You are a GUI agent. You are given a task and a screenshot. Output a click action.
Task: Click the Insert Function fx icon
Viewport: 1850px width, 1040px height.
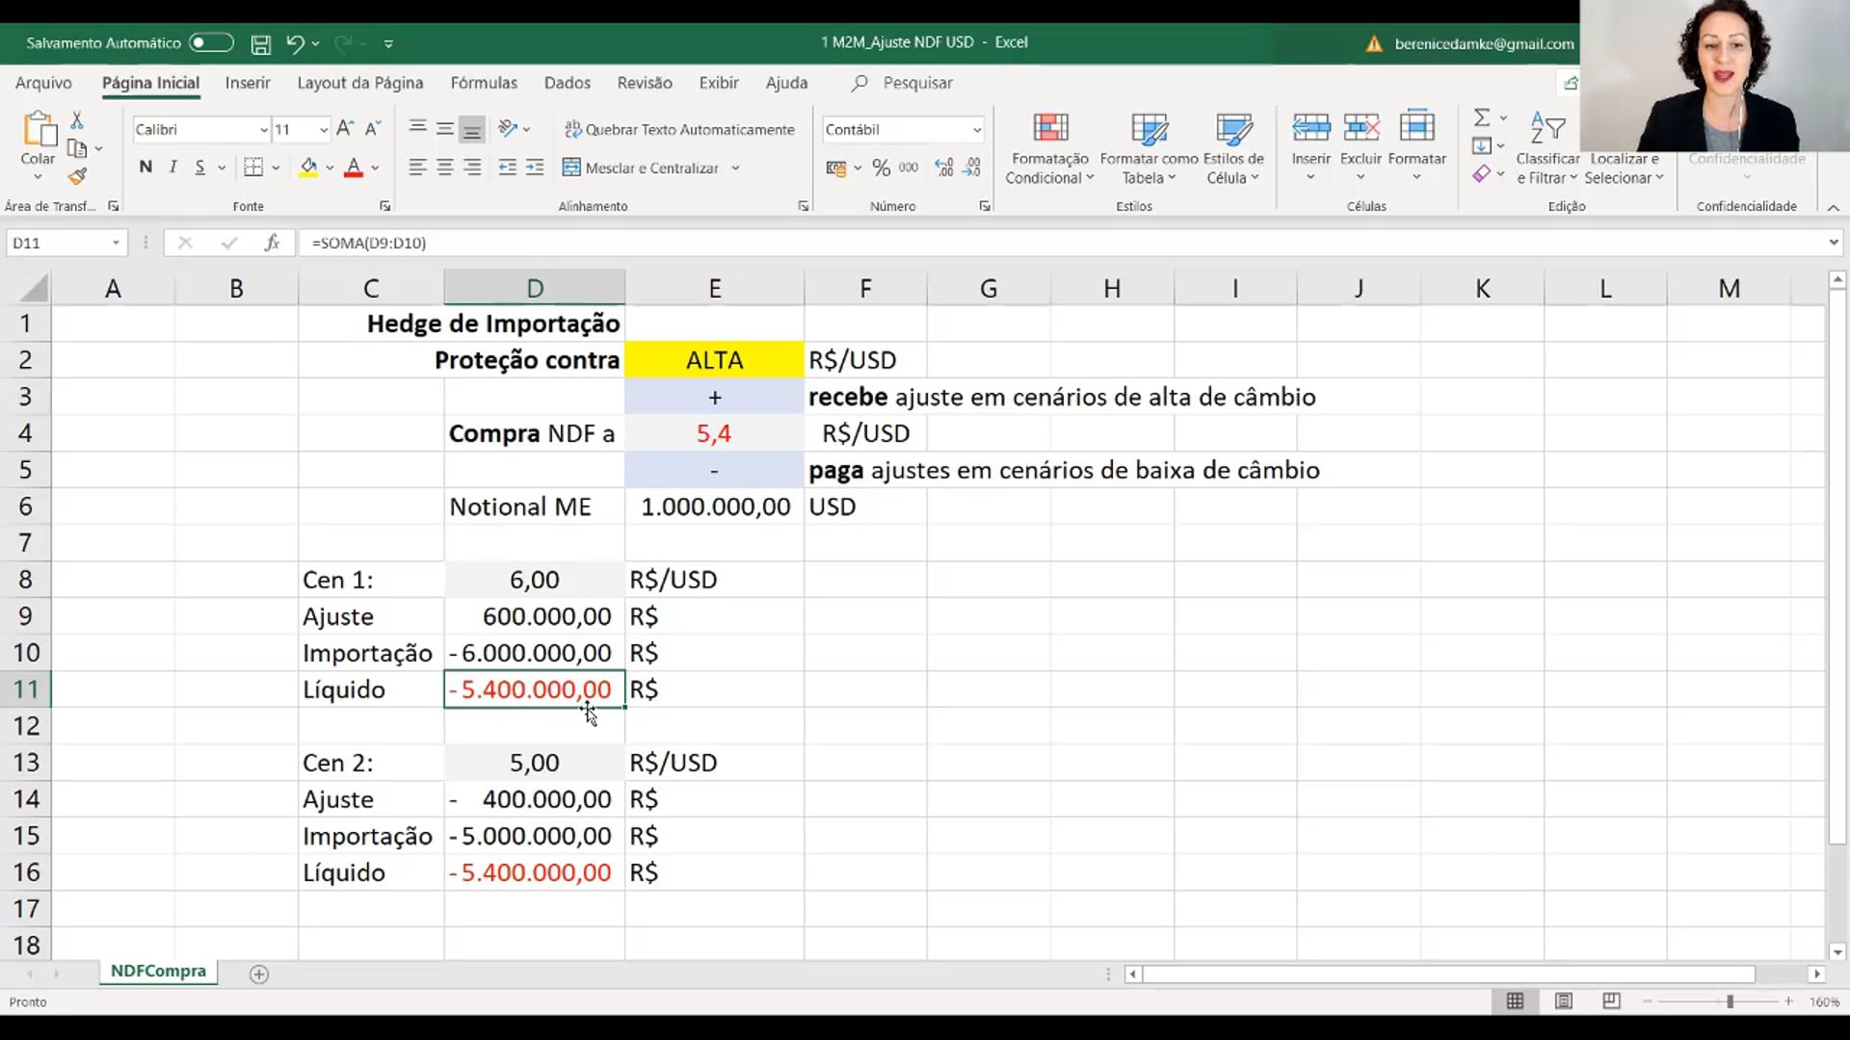pos(273,243)
